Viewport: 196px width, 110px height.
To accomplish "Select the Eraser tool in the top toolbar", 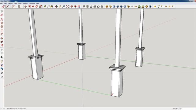I will pos(3,6).
